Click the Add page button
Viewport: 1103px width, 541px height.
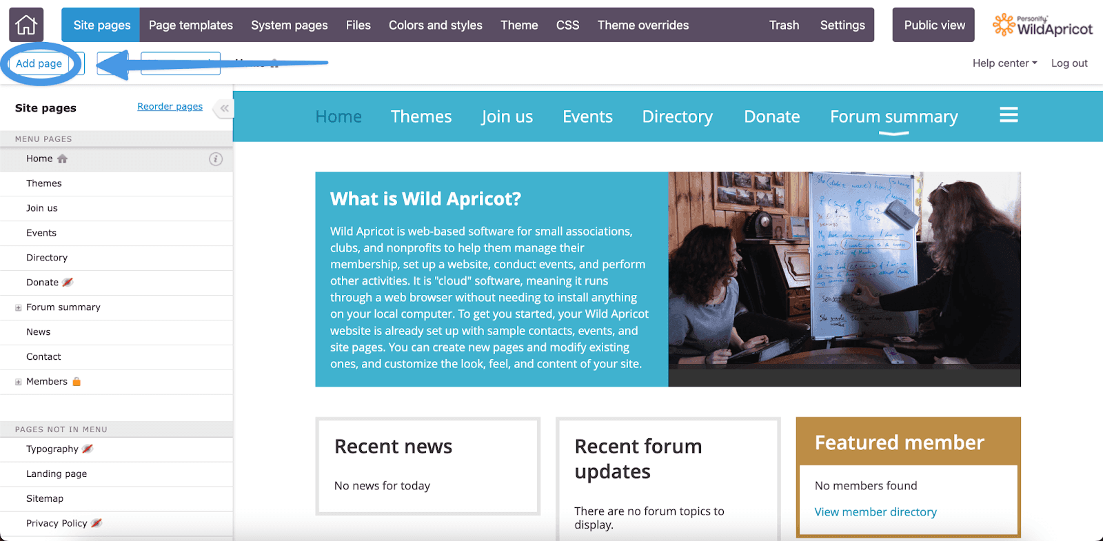39,63
